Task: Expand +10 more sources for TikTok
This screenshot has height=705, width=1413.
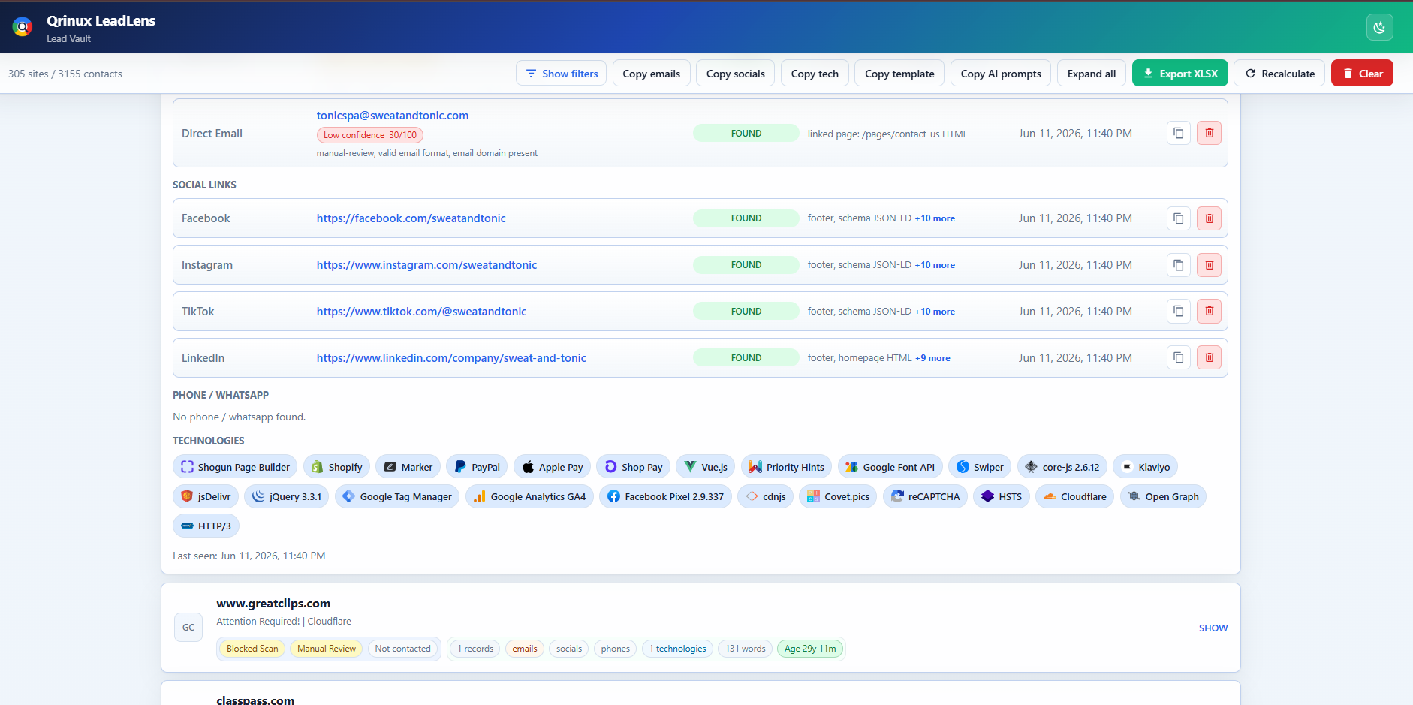Action: [935, 312]
